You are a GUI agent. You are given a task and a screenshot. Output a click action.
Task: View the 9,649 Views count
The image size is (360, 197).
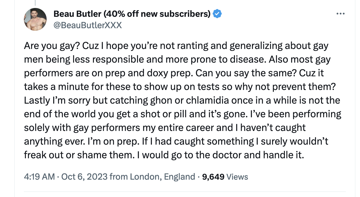(225, 177)
